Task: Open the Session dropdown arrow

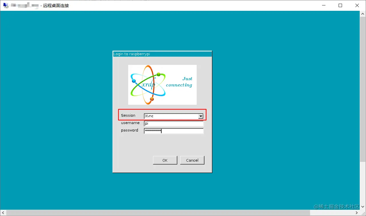Action: (201, 116)
